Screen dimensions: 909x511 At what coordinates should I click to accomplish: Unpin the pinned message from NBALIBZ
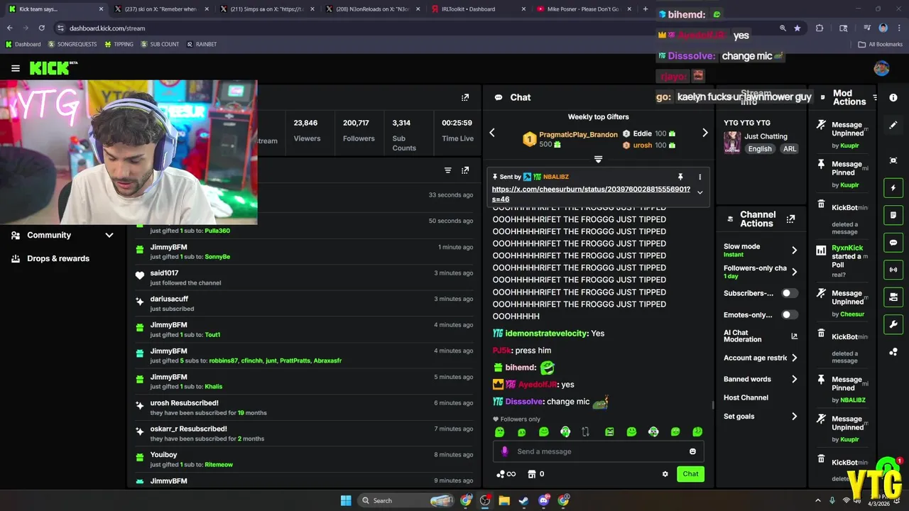tap(680, 177)
